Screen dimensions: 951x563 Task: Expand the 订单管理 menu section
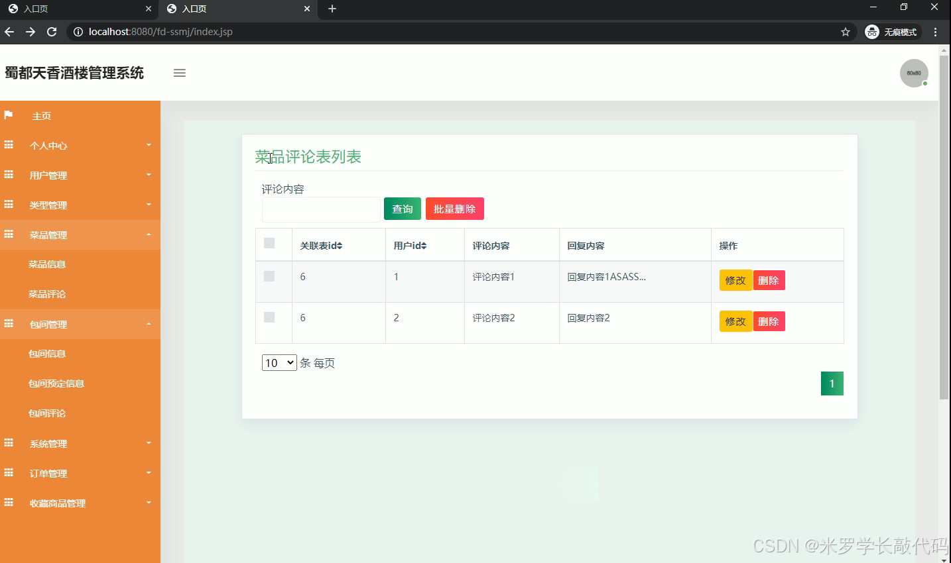(48, 473)
